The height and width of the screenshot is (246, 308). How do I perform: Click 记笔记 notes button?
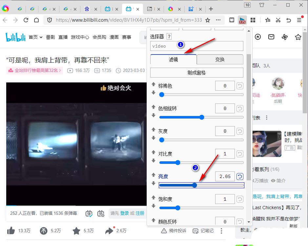[x=203, y=231]
